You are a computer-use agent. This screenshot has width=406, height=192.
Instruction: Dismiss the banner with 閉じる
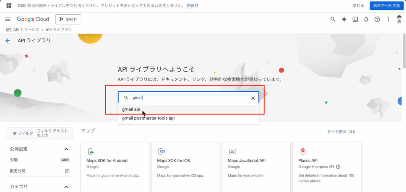click(358, 6)
